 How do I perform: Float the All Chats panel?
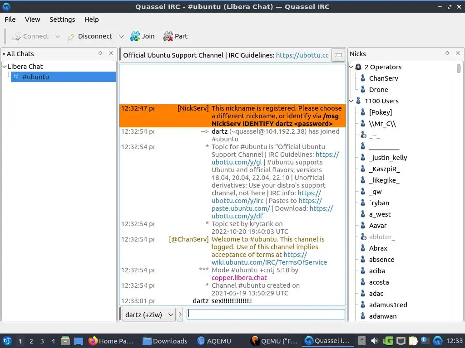coord(100,53)
